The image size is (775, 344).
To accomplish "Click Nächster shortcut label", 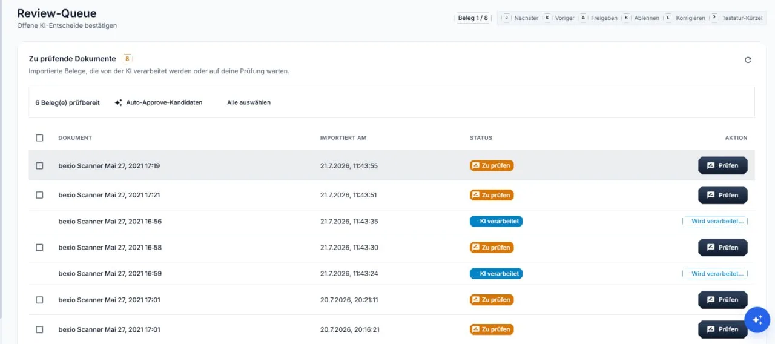I will tap(526, 18).
